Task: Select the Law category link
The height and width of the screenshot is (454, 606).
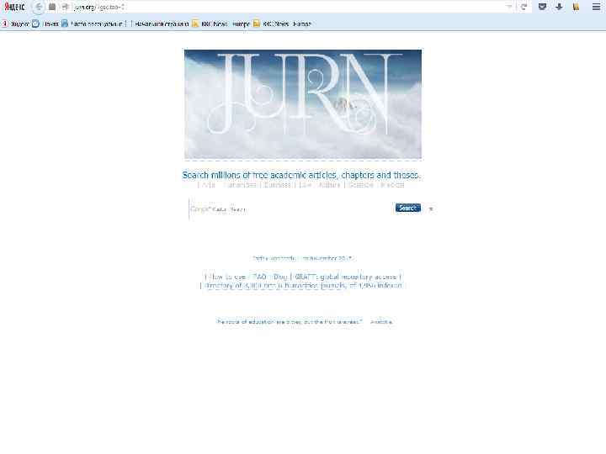Action: (305, 185)
